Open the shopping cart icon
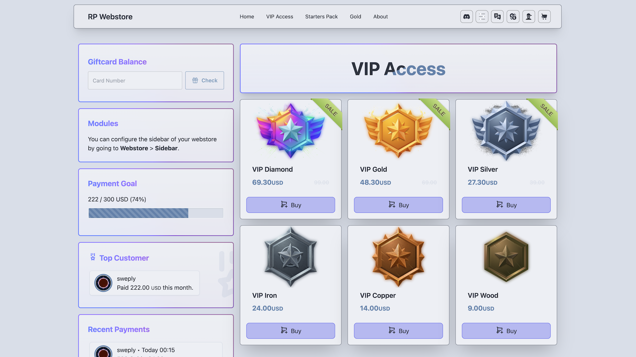 (x=544, y=17)
